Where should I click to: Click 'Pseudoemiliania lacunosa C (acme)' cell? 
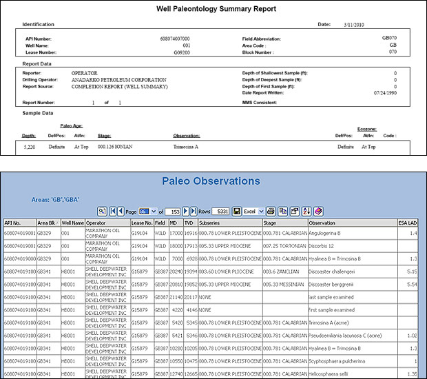pyautogui.click(x=353, y=336)
